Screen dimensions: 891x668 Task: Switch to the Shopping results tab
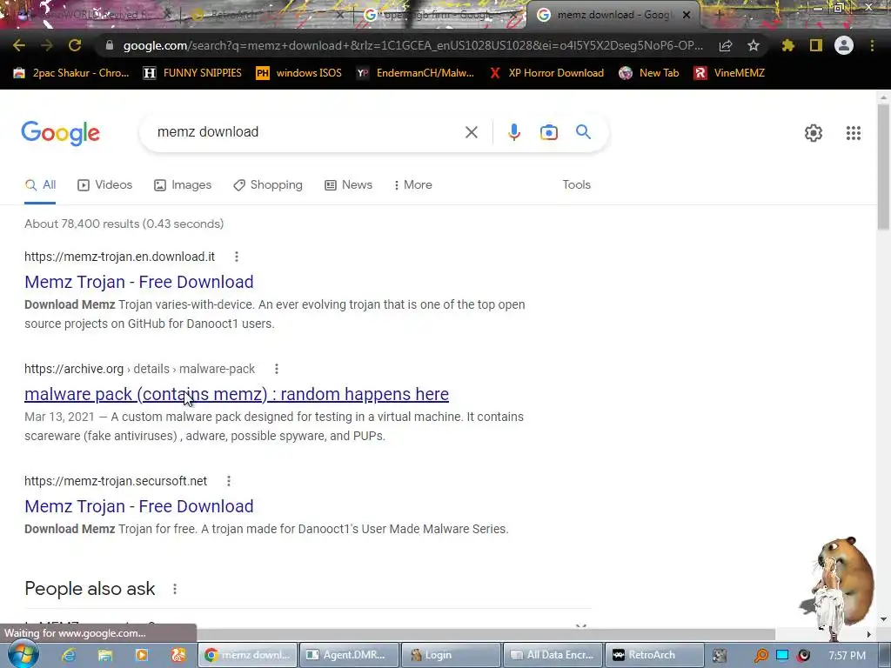pos(268,185)
